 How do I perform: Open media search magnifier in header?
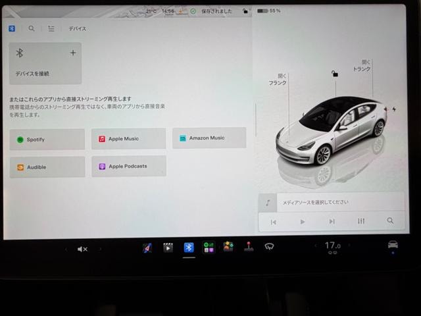(32, 28)
